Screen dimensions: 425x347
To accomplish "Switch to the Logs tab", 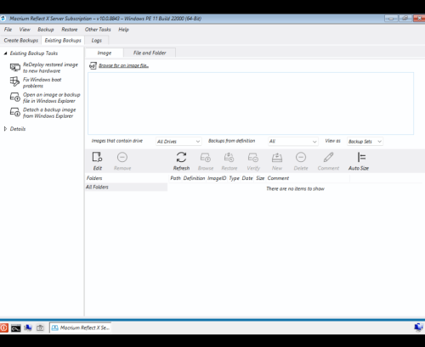I will point(97,41).
